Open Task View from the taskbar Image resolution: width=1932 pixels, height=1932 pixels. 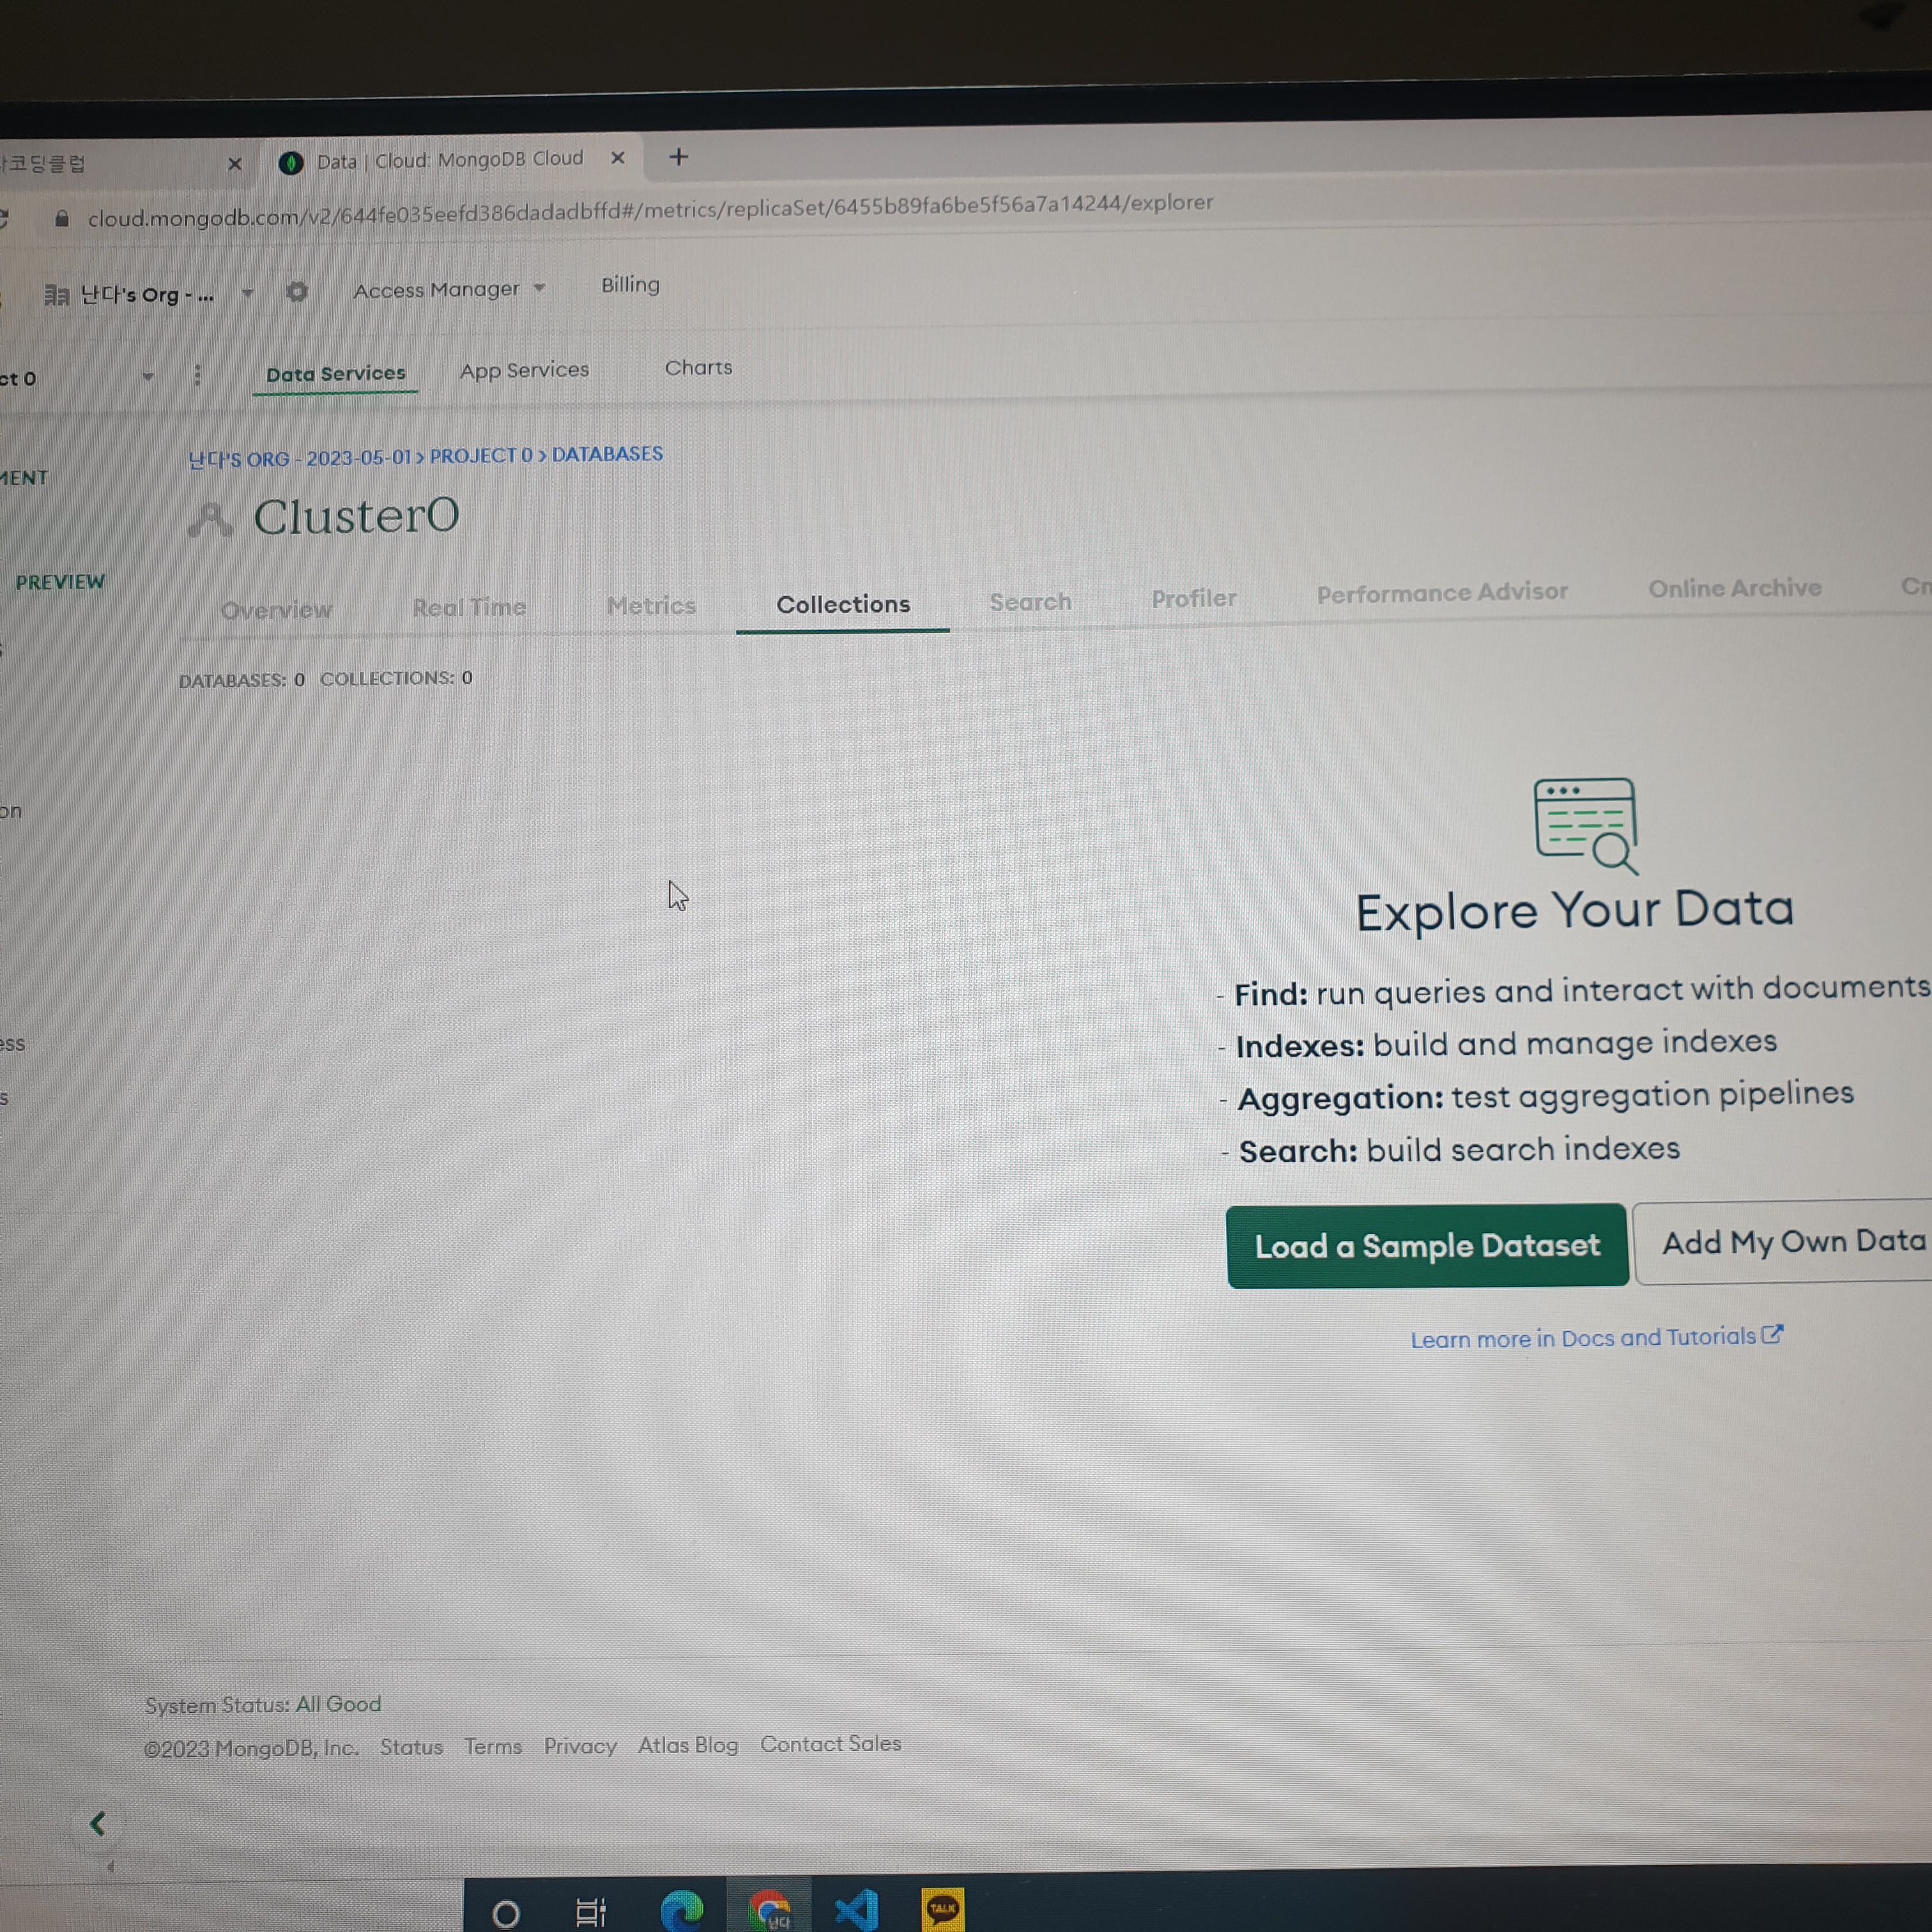[x=591, y=1912]
